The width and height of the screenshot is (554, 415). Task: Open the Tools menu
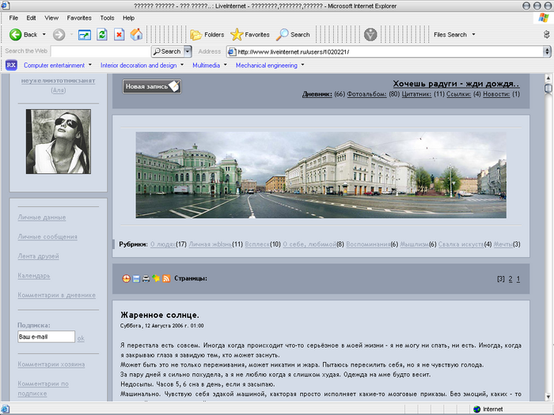point(107,18)
